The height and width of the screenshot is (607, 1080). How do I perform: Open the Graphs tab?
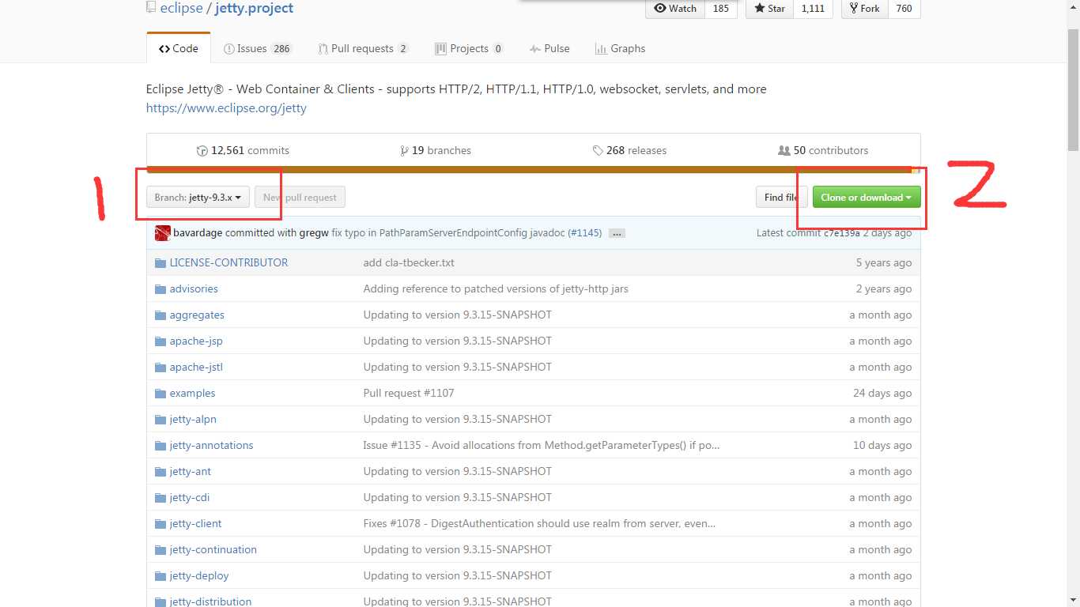[620, 48]
